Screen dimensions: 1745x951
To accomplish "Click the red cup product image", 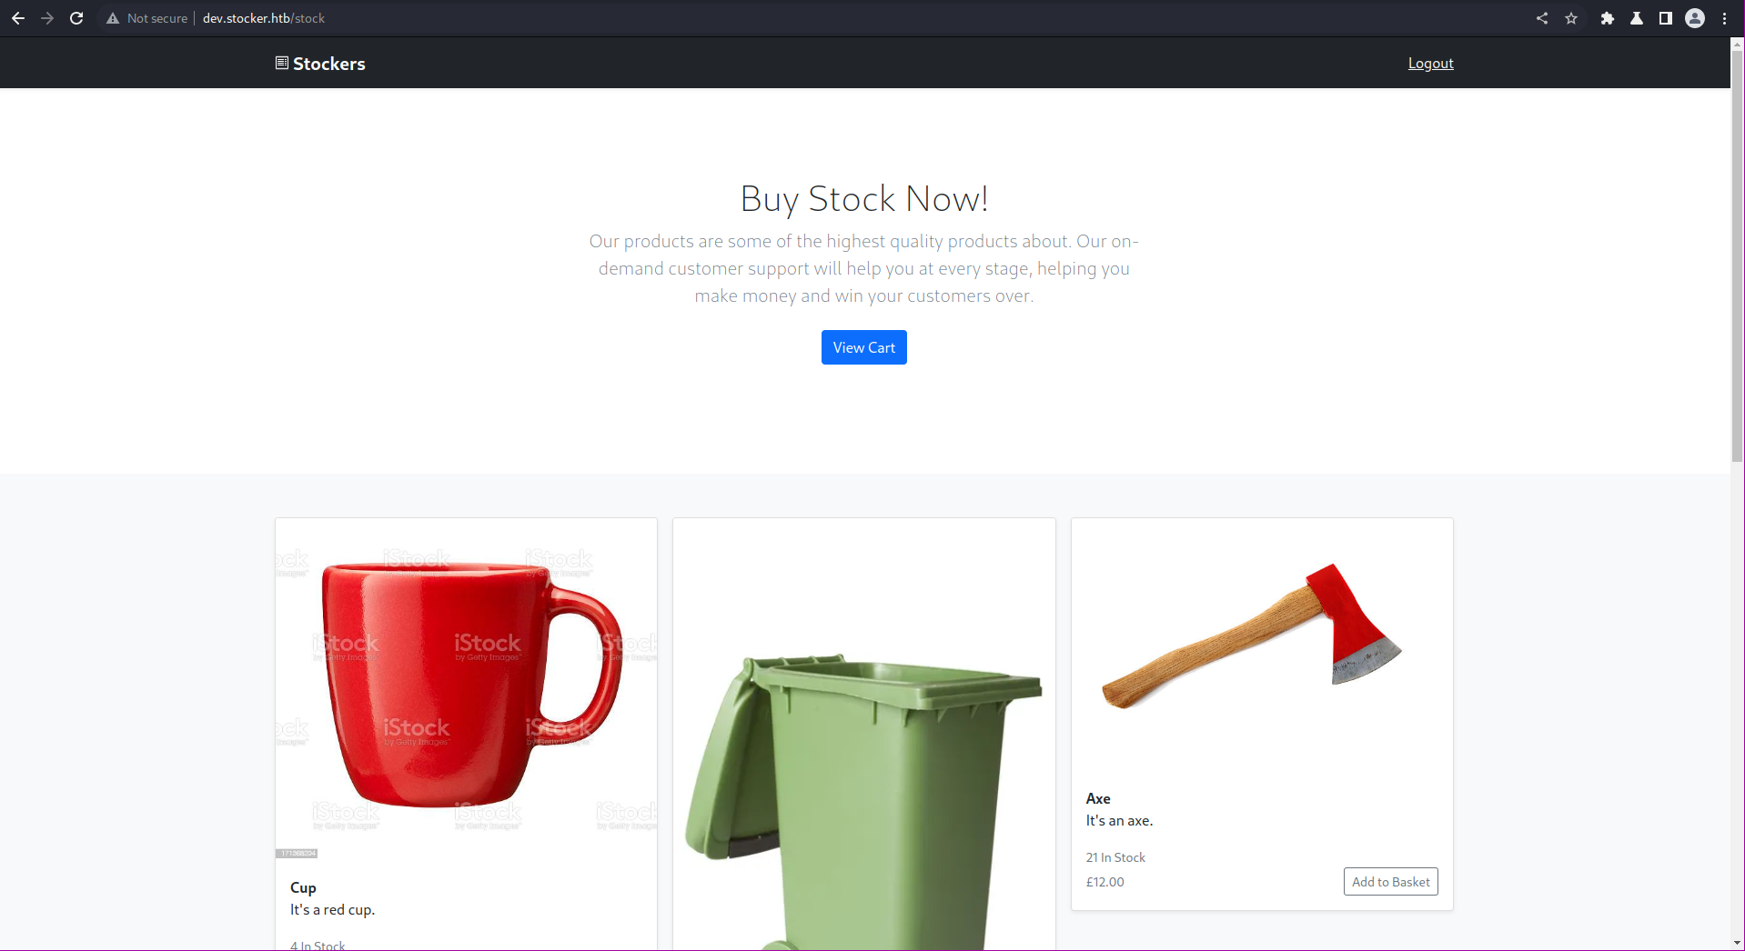I will click(467, 688).
